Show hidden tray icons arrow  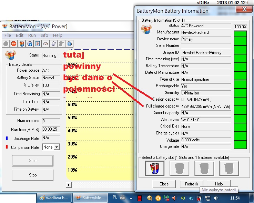tap(131, 198)
